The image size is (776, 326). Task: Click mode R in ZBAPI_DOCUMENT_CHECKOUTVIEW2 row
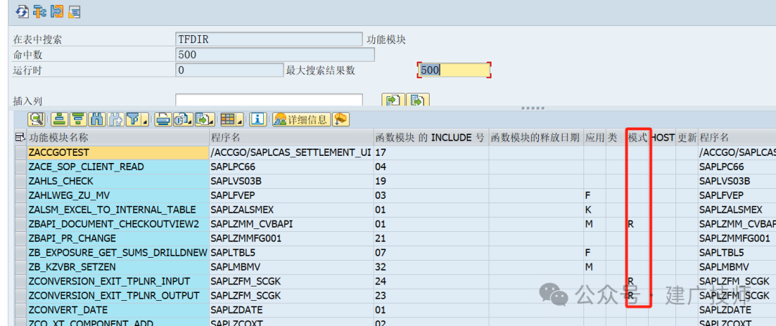click(637, 224)
